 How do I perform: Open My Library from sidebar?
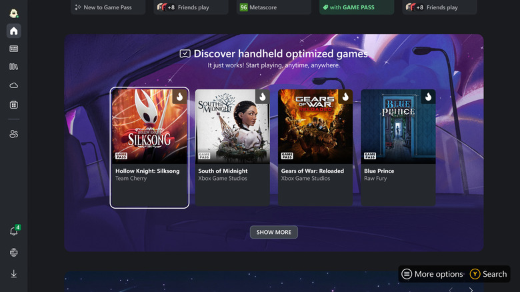coord(14,67)
